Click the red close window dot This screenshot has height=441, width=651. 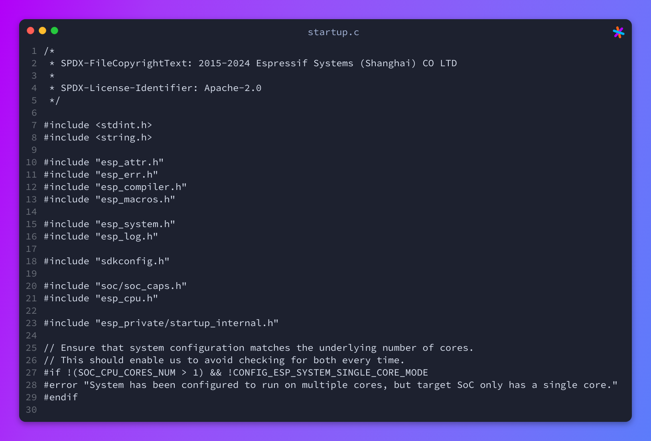pos(30,31)
